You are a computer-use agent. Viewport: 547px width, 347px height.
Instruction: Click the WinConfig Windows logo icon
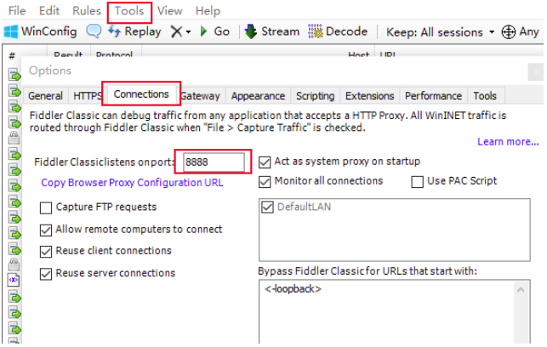coord(11,31)
